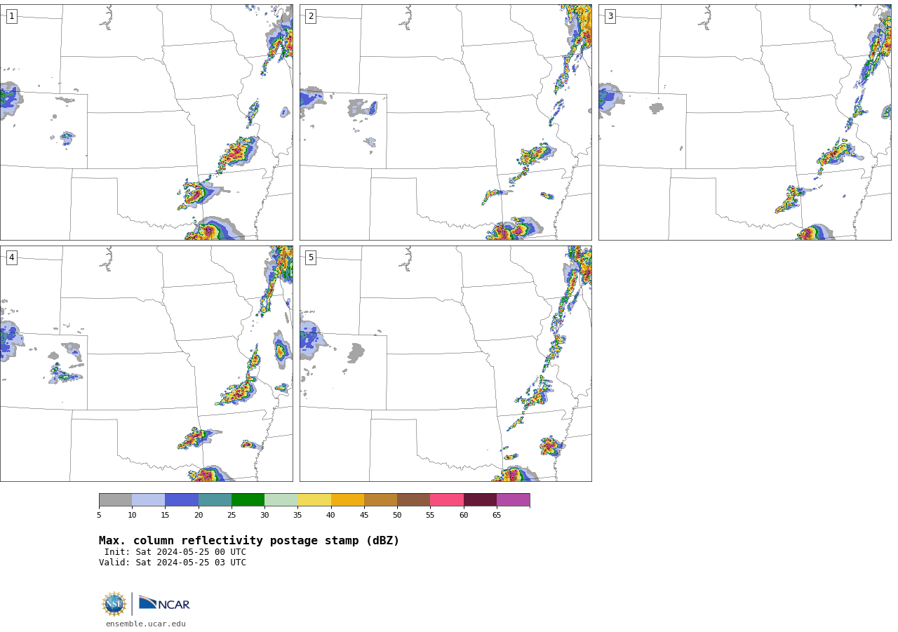Viewport: 898px width, 632px height.
Task: Click the Init: Sat 2024-05-25 00 UTC text
Action: coord(175,552)
